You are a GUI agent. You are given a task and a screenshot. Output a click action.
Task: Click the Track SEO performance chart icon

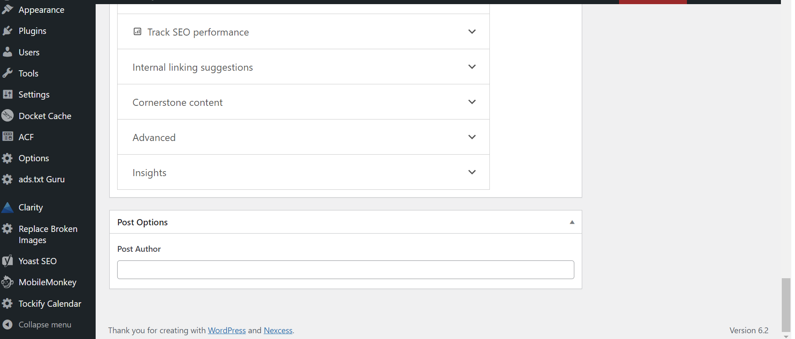coord(137,31)
